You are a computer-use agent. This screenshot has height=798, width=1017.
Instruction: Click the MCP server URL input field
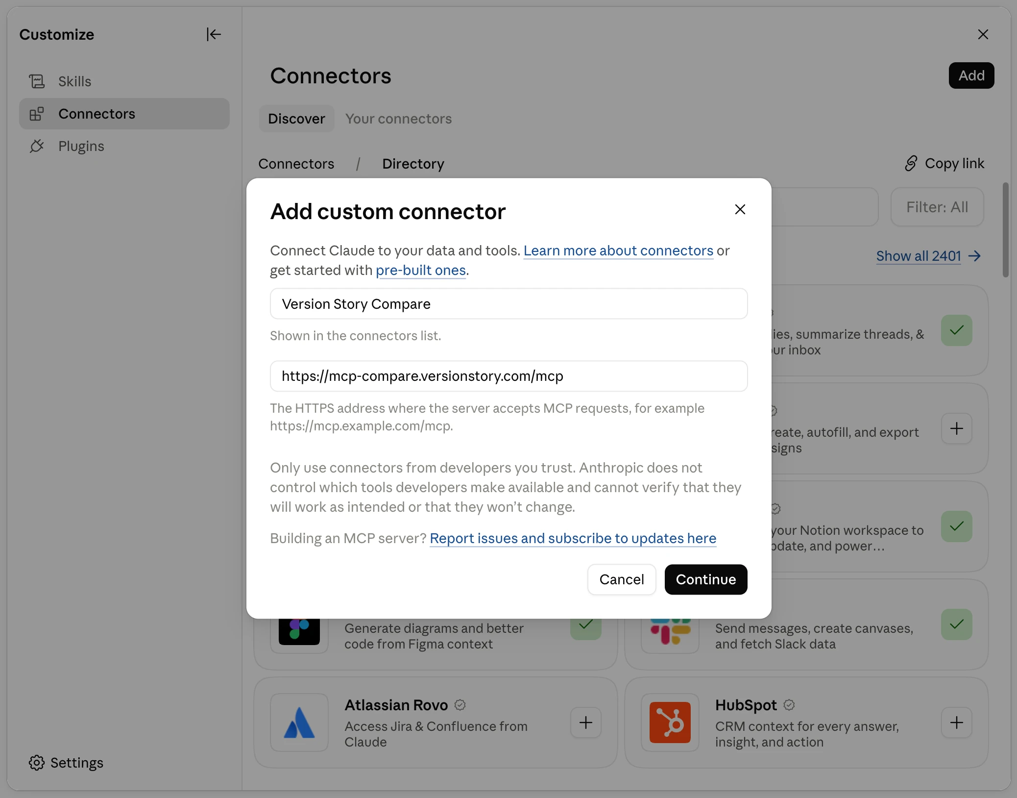(508, 376)
